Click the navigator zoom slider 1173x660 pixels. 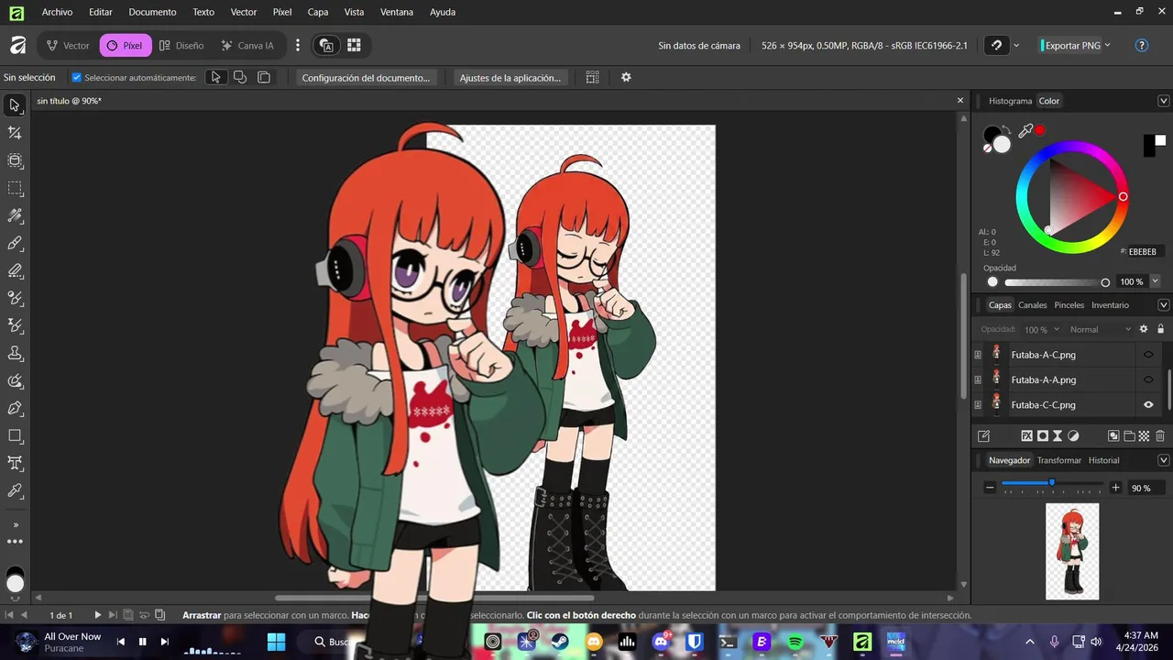point(1054,483)
